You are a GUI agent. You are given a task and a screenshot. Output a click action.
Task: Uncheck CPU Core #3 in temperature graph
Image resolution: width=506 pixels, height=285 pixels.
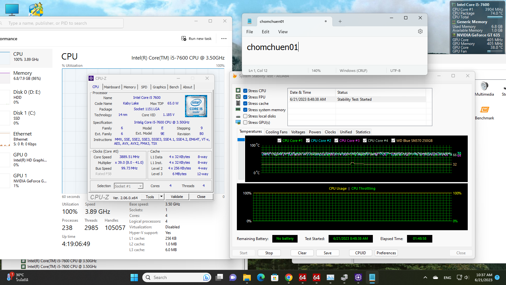[336, 141]
